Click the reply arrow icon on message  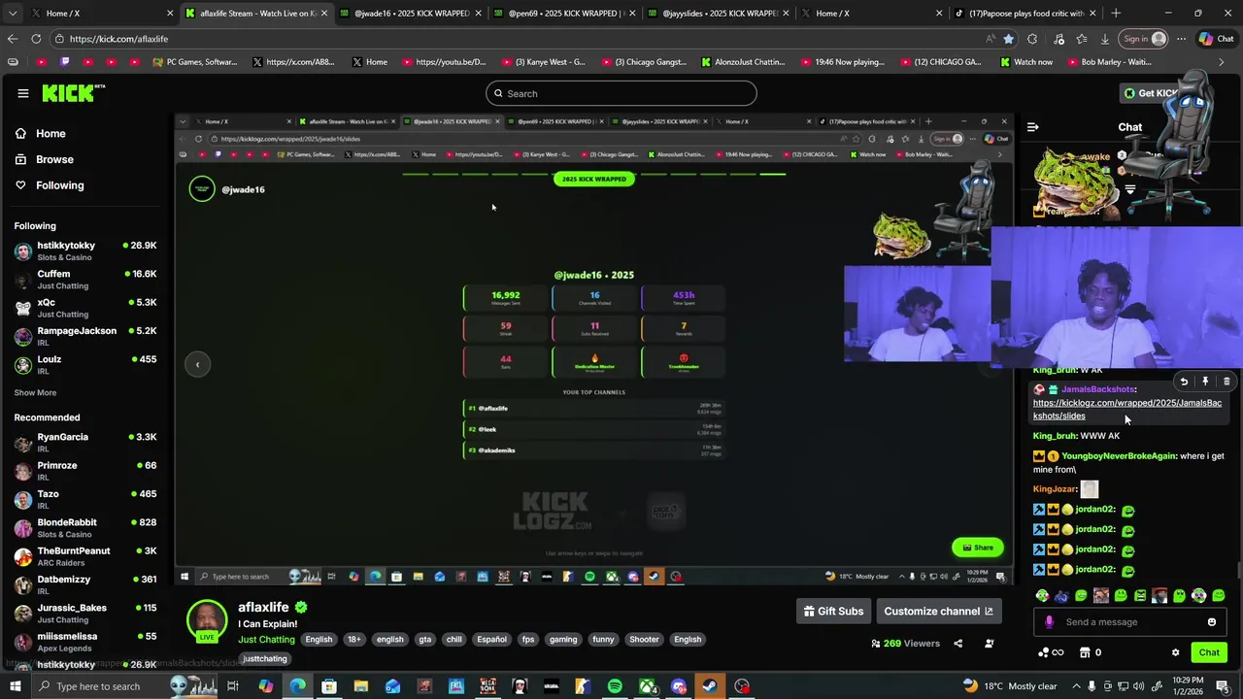(1184, 382)
